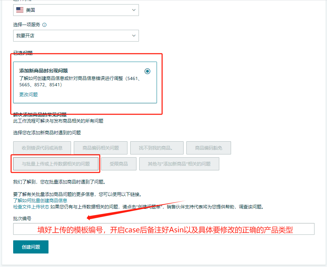
Task: Click the 添加新商品时出现问题 card title
Action: click(43, 71)
